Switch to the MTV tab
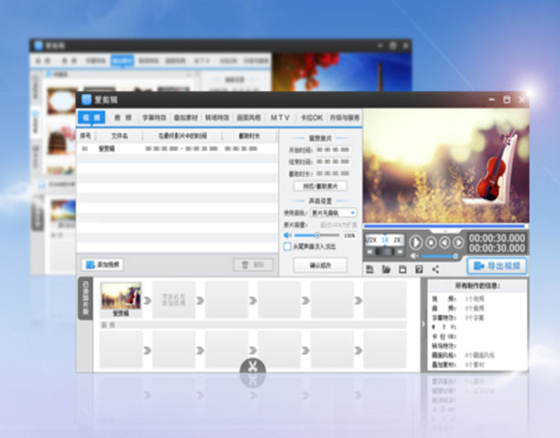 pyautogui.click(x=280, y=118)
